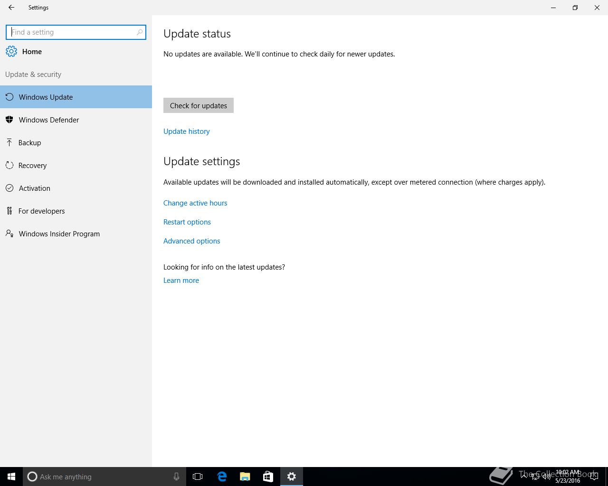Open the Store app from the taskbar

pos(268,477)
